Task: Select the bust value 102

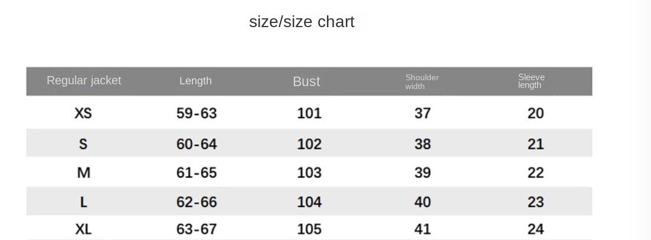Action: pyautogui.click(x=309, y=144)
